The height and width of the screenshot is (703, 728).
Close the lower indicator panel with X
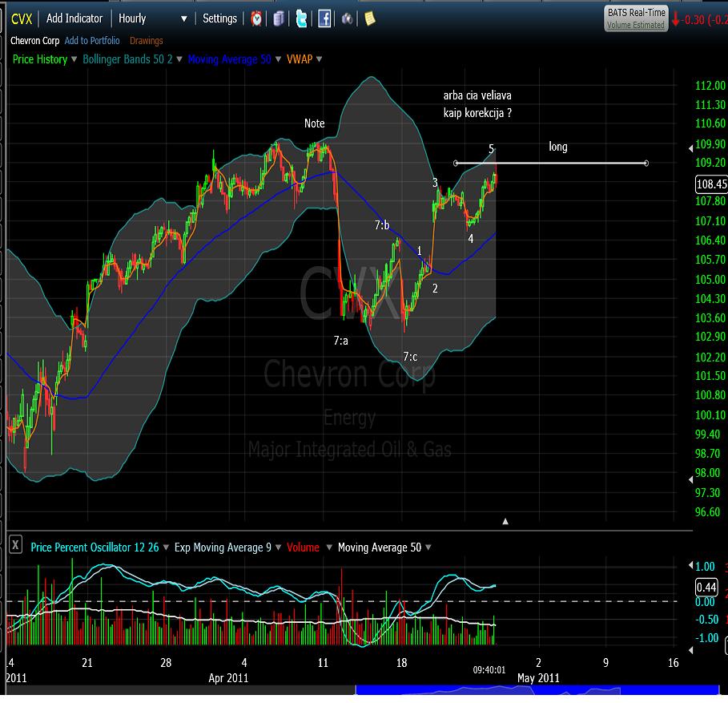(x=15, y=545)
